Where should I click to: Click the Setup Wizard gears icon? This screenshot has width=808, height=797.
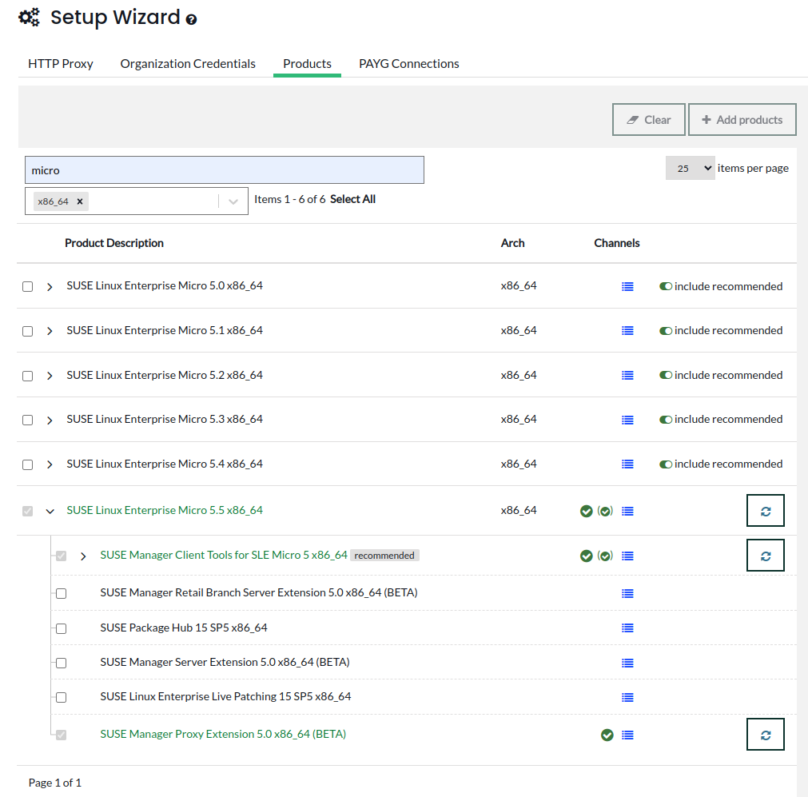[x=29, y=18]
